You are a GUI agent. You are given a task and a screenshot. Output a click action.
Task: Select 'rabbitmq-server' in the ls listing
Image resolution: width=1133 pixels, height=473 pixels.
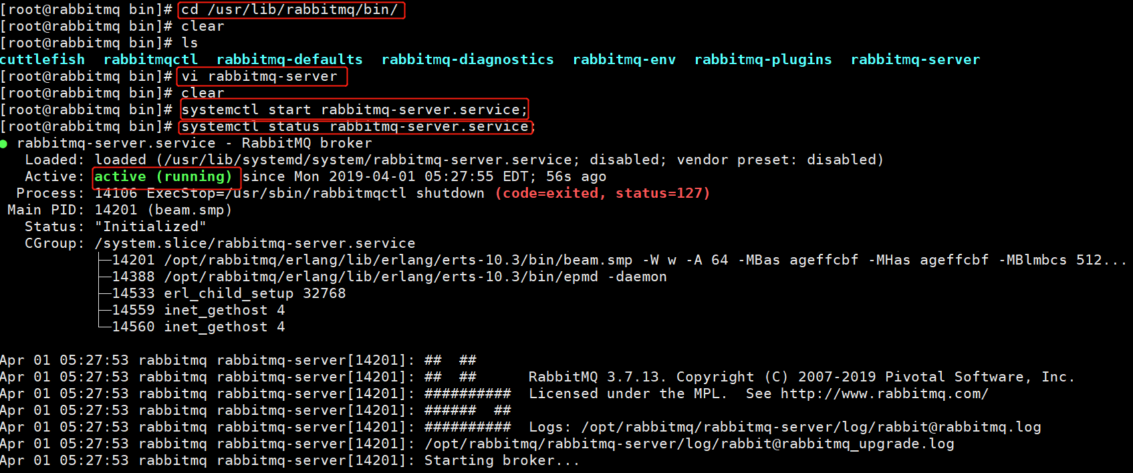tap(915, 59)
